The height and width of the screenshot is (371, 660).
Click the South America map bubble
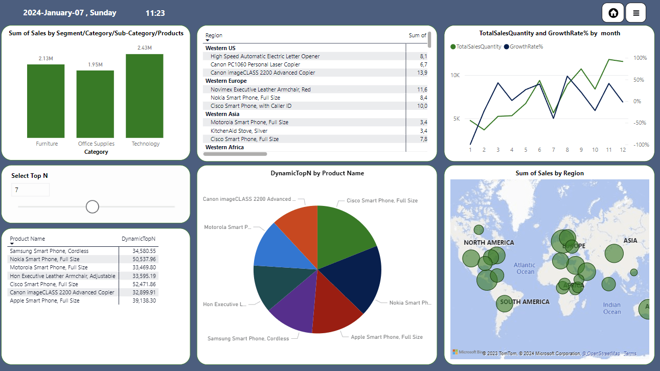click(x=505, y=303)
